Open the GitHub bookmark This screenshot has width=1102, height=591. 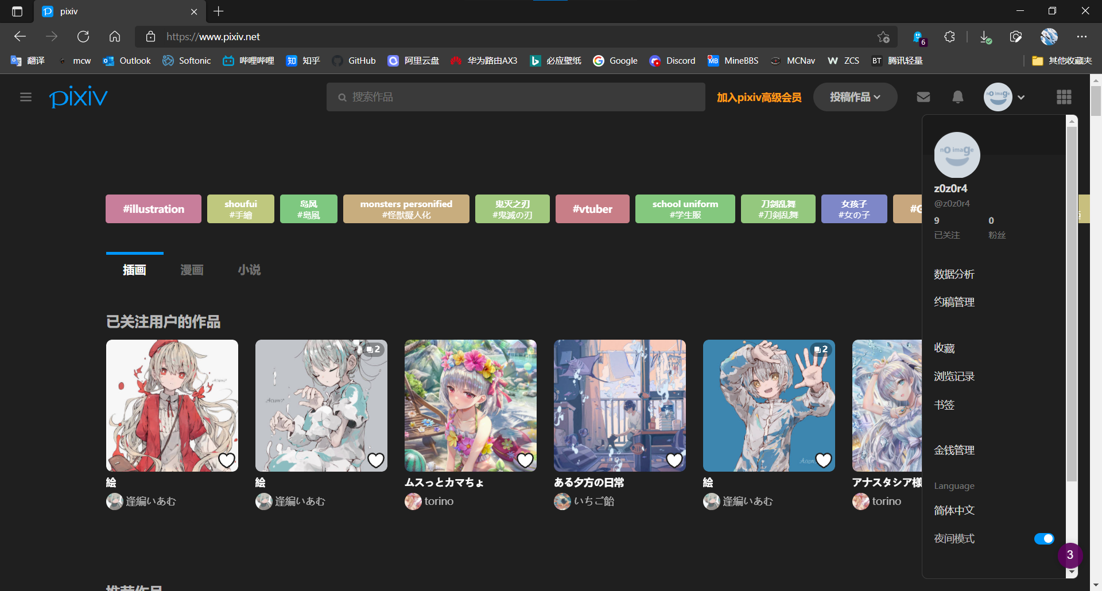click(x=354, y=61)
